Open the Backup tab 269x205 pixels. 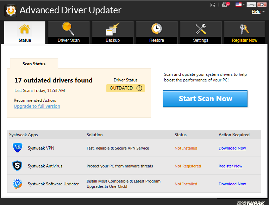point(113,33)
